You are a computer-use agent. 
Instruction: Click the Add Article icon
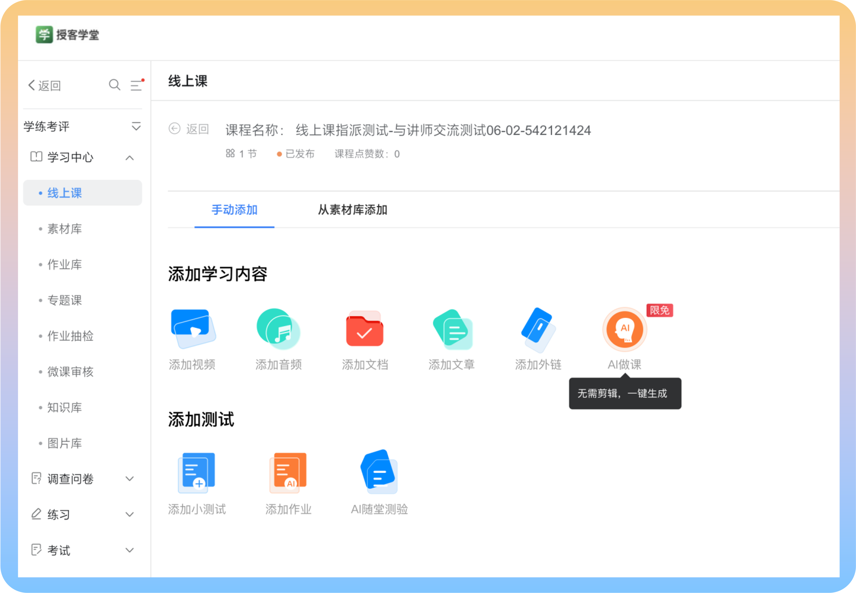tap(452, 329)
